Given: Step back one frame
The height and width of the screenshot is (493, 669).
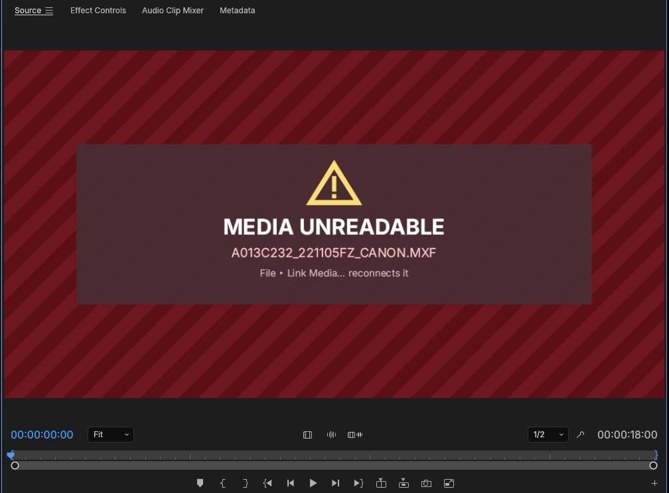Looking at the screenshot, I should (x=291, y=483).
